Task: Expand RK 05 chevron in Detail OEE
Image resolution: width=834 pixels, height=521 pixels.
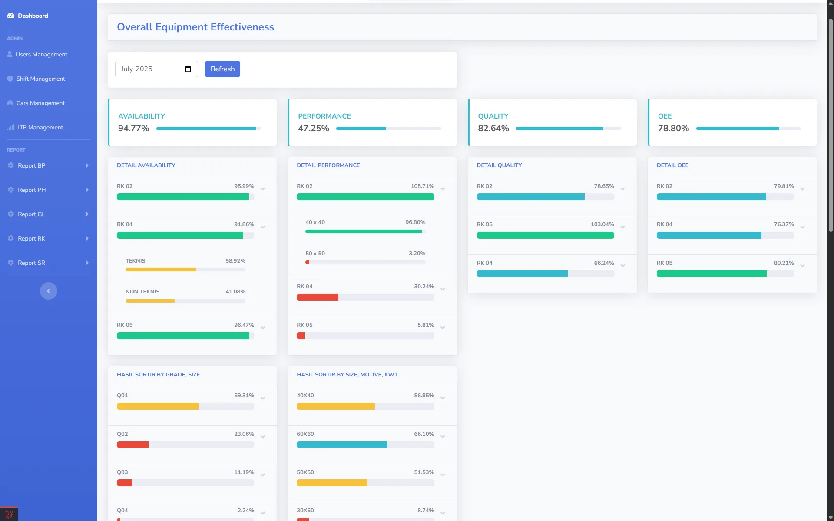Action: [x=803, y=266]
